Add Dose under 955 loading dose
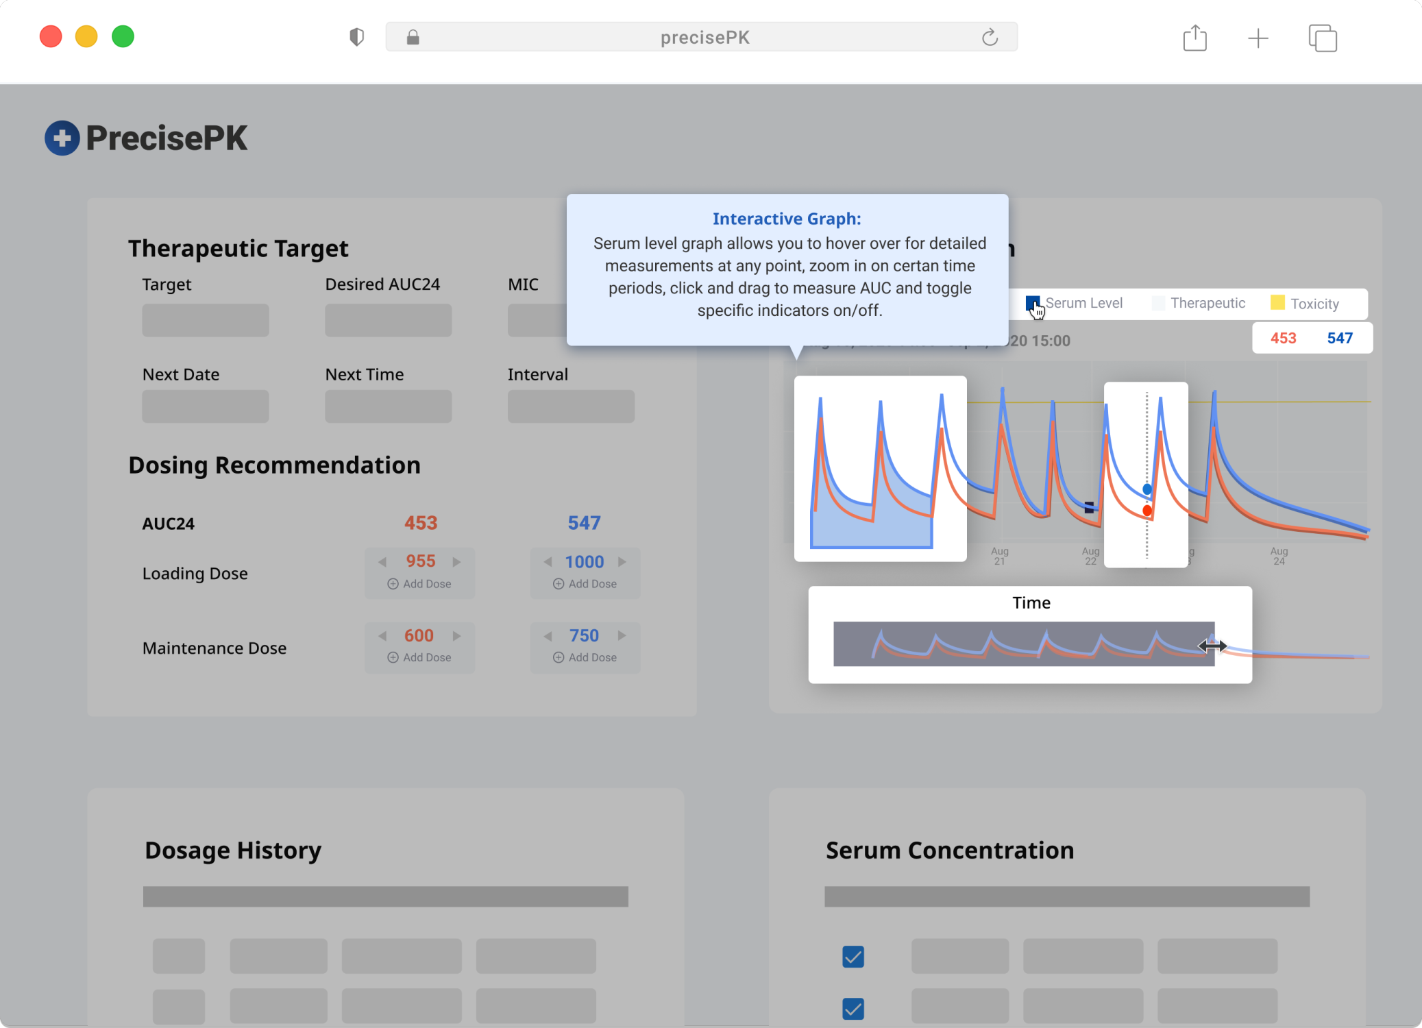Image resolution: width=1422 pixels, height=1028 pixels. tap(419, 584)
